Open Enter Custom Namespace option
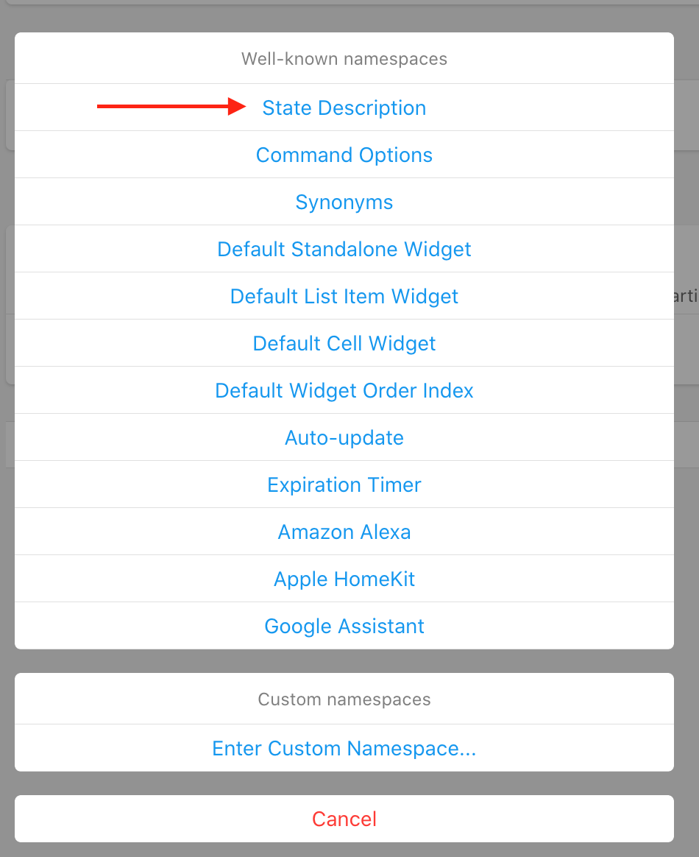Screen dimensions: 699x857 tap(344, 748)
